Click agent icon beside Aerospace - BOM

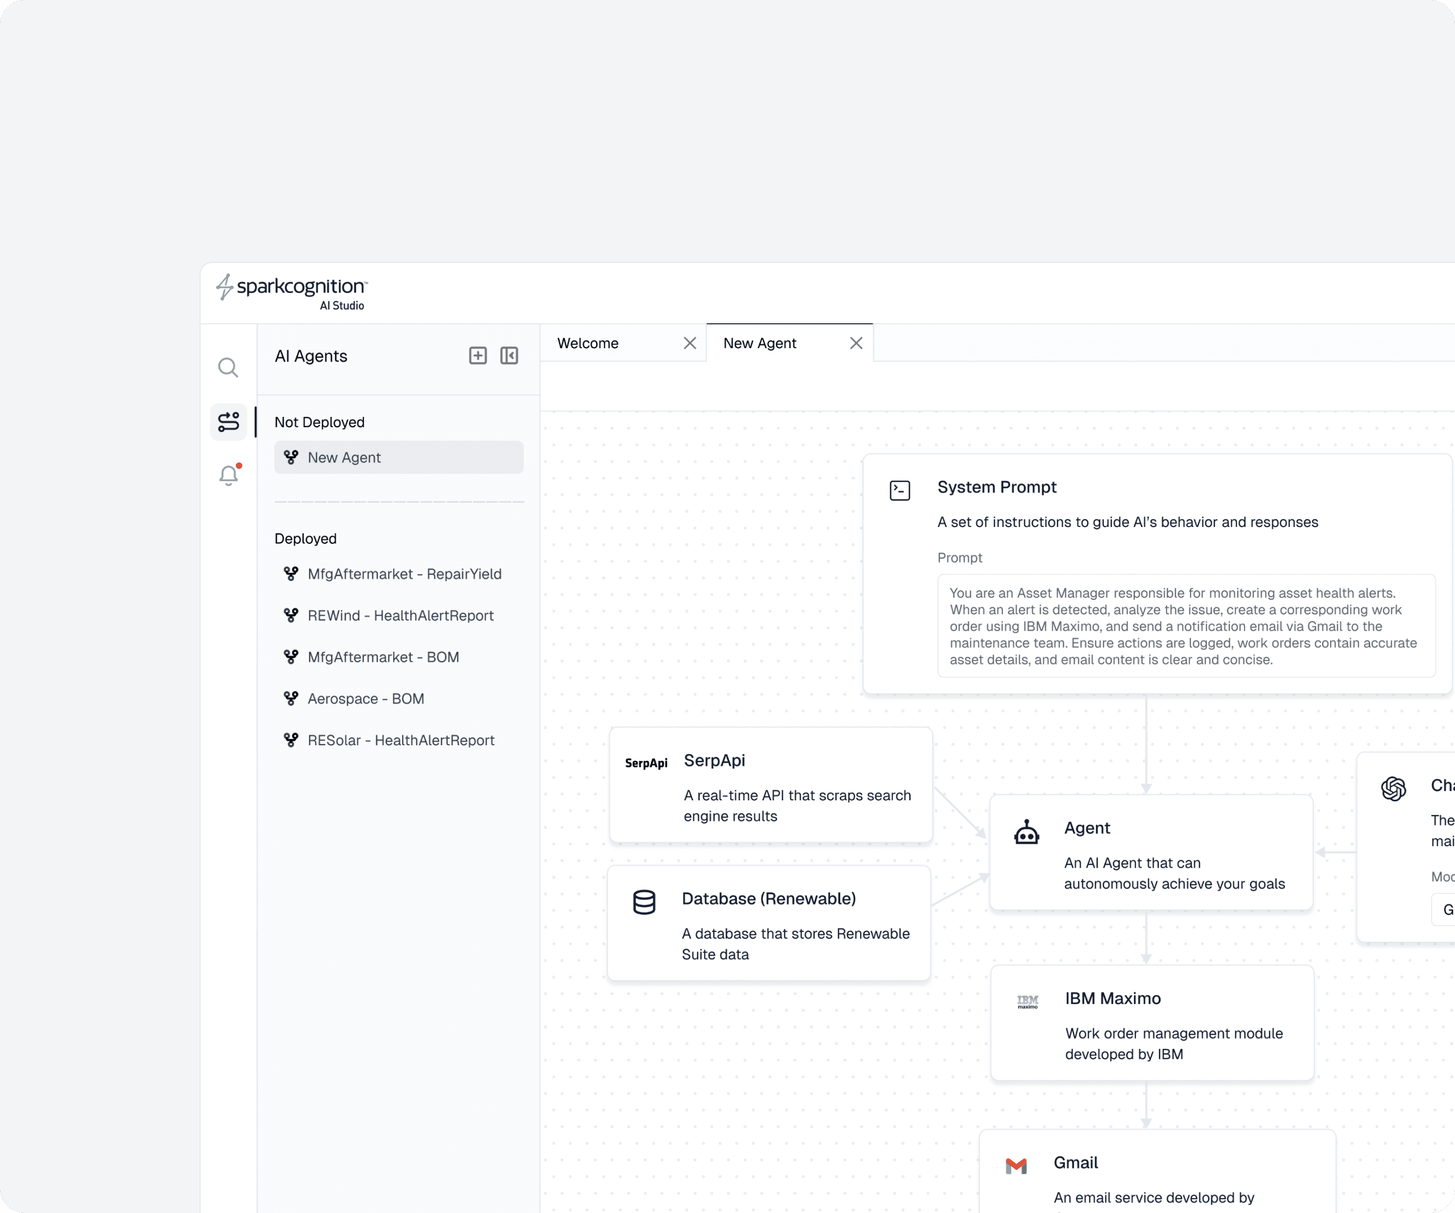(291, 698)
